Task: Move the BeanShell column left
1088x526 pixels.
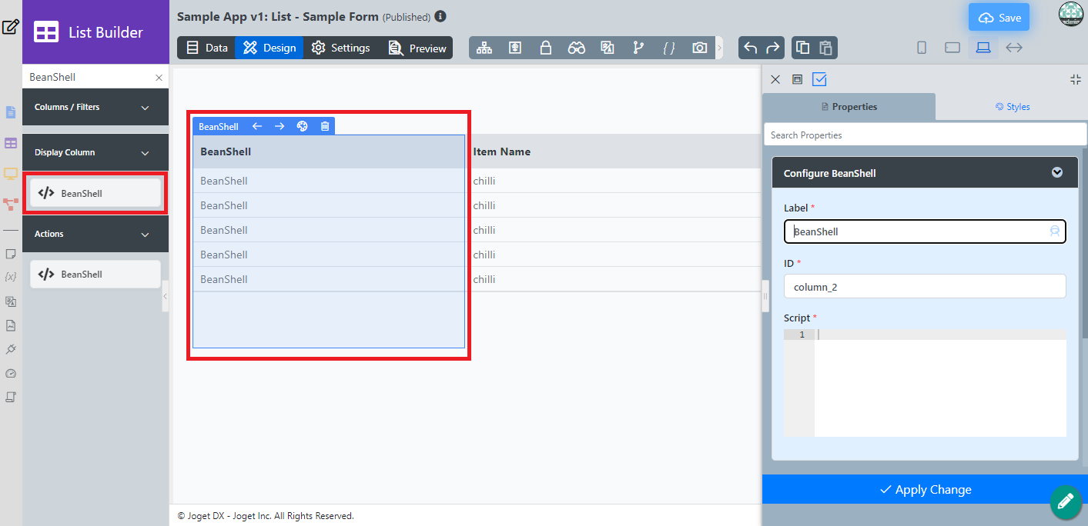Action: click(x=257, y=126)
